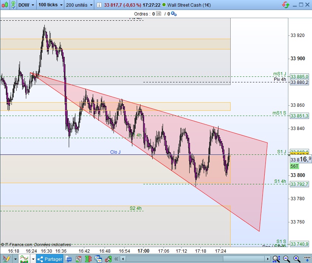The image size is (312, 263).
Task: Click the Piv 4h pivot label
Action: click(x=280, y=79)
